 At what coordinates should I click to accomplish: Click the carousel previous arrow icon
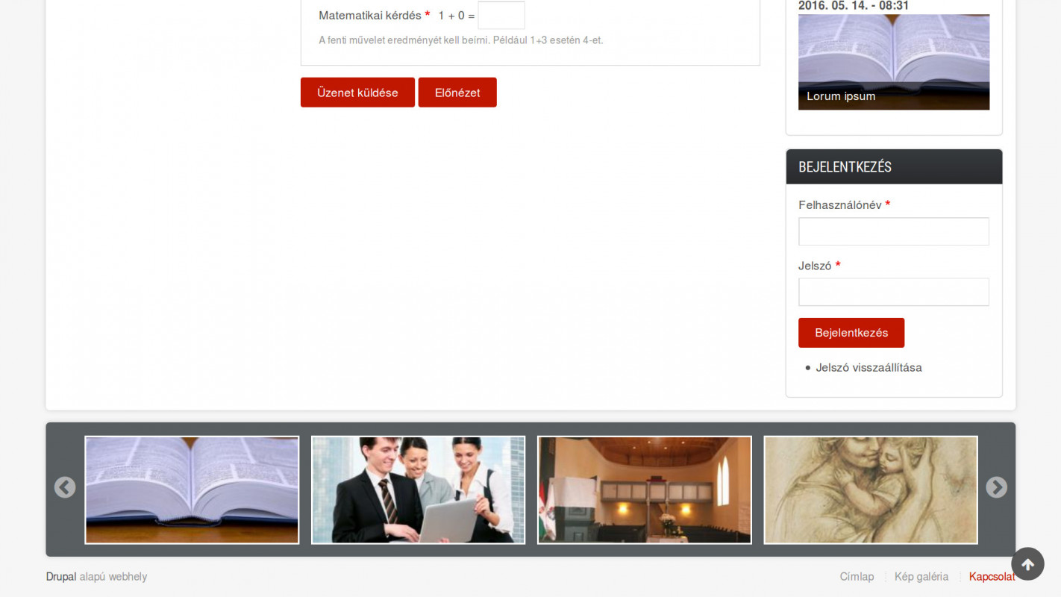click(x=65, y=488)
